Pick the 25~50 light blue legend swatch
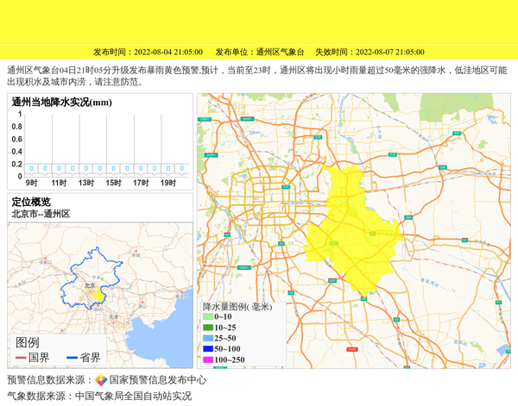The height and width of the screenshot is (406, 518). [208, 339]
